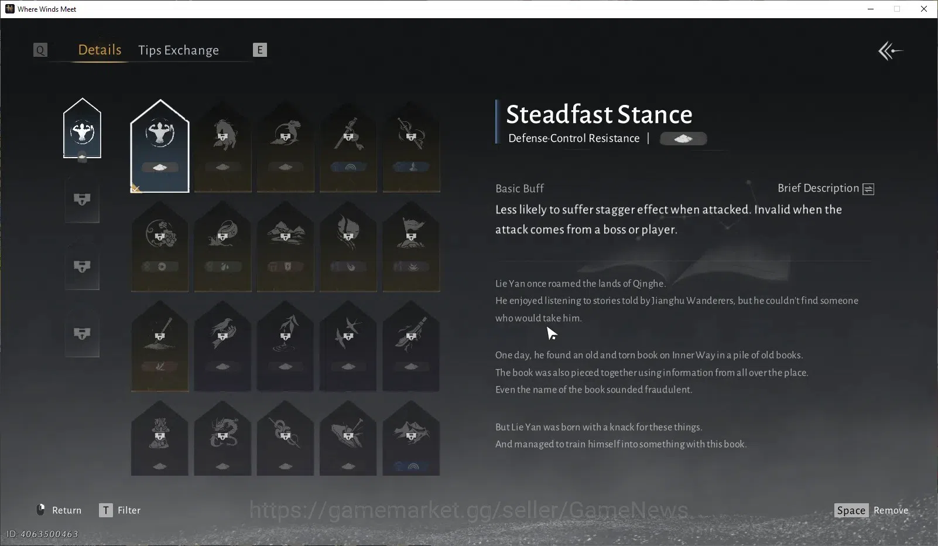Click Return at bottom left

click(59, 510)
